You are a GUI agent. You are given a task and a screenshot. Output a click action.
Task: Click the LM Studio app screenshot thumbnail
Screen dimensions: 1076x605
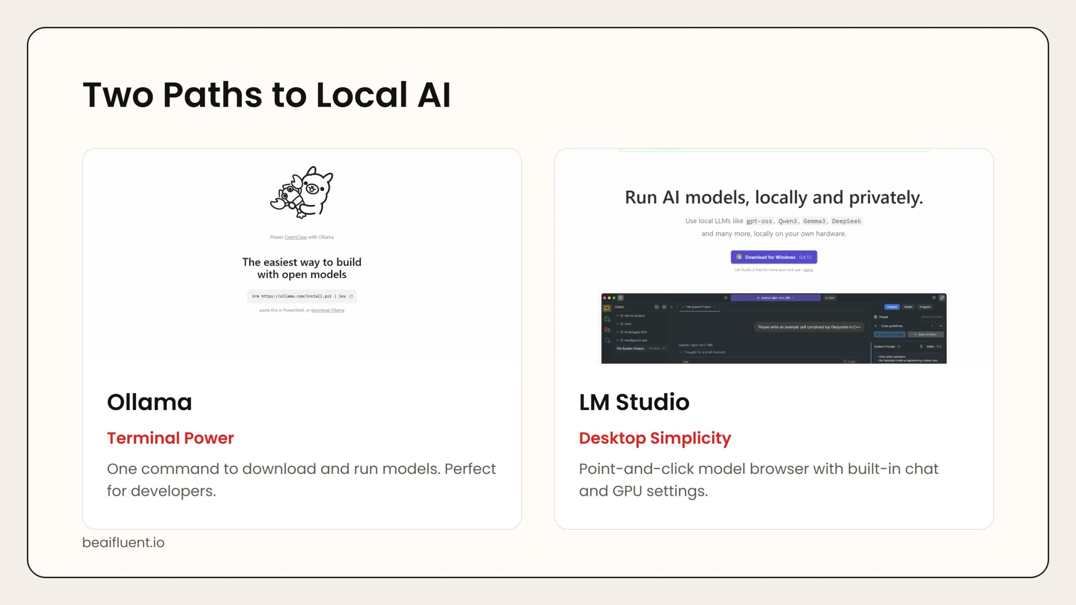tap(774, 329)
